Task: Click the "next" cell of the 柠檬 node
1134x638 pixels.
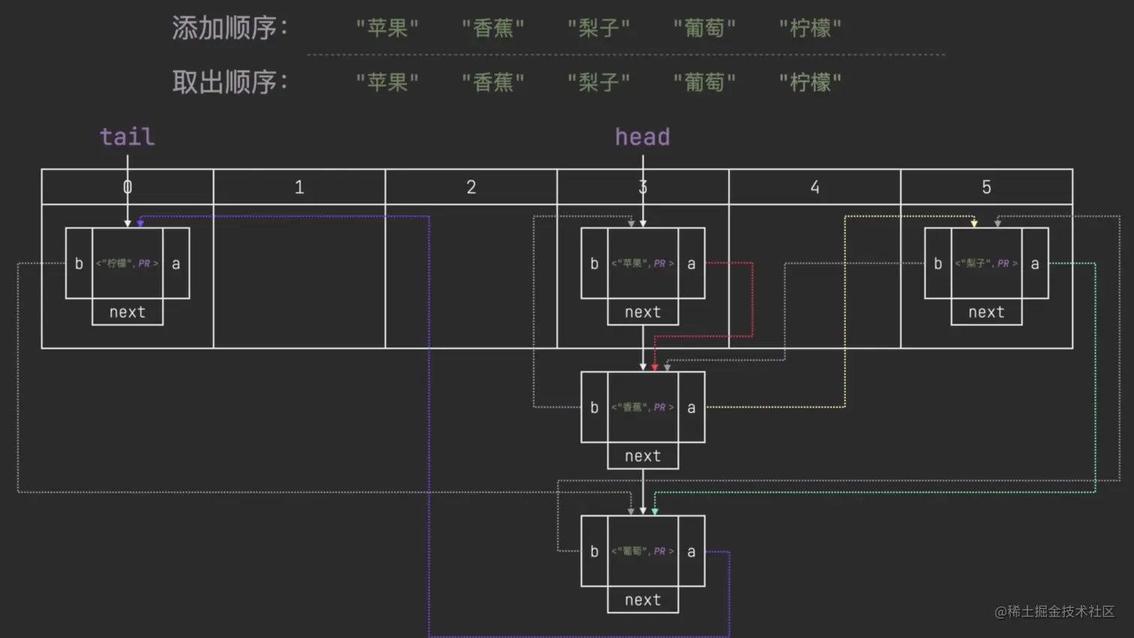Action: [x=127, y=312]
